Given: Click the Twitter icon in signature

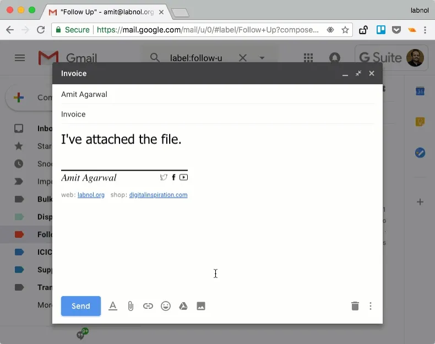Looking at the screenshot, I should pyautogui.click(x=164, y=177).
